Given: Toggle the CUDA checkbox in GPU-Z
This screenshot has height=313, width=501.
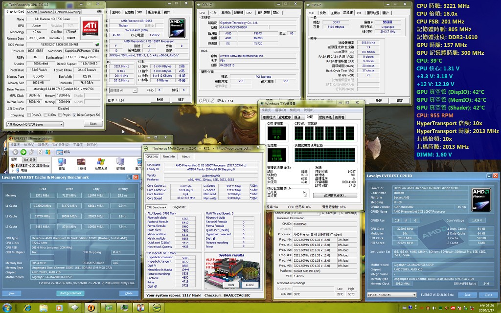Looking at the screenshot, I should click(45, 115).
